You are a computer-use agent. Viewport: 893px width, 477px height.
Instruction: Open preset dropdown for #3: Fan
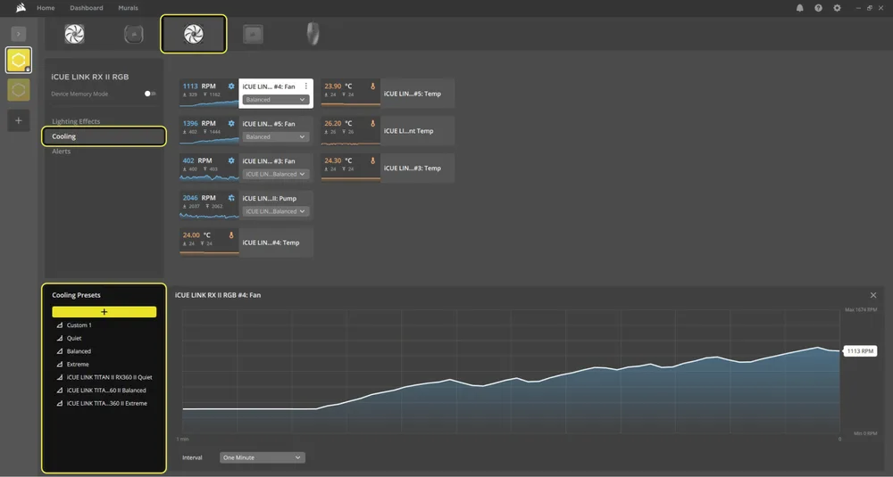(276, 174)
